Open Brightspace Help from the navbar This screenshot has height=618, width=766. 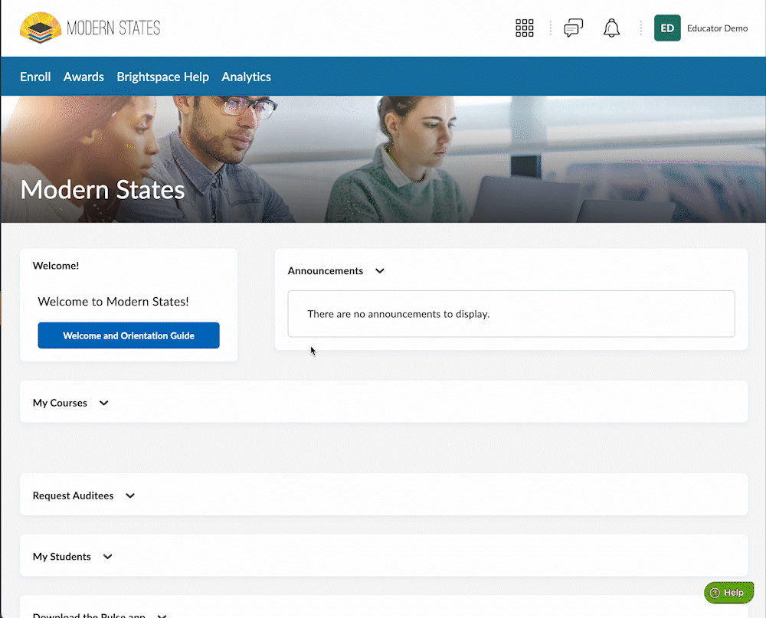pyautogui.click(x=162, y=77)
